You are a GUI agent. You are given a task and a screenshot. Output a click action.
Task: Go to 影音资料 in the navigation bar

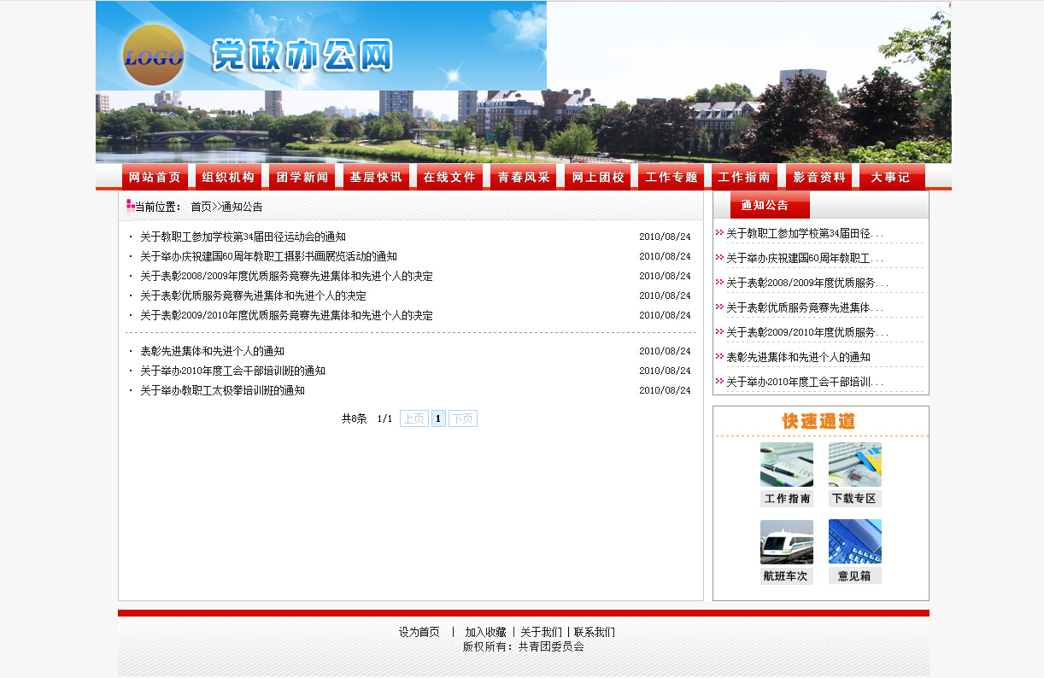(x=818, y=177)
